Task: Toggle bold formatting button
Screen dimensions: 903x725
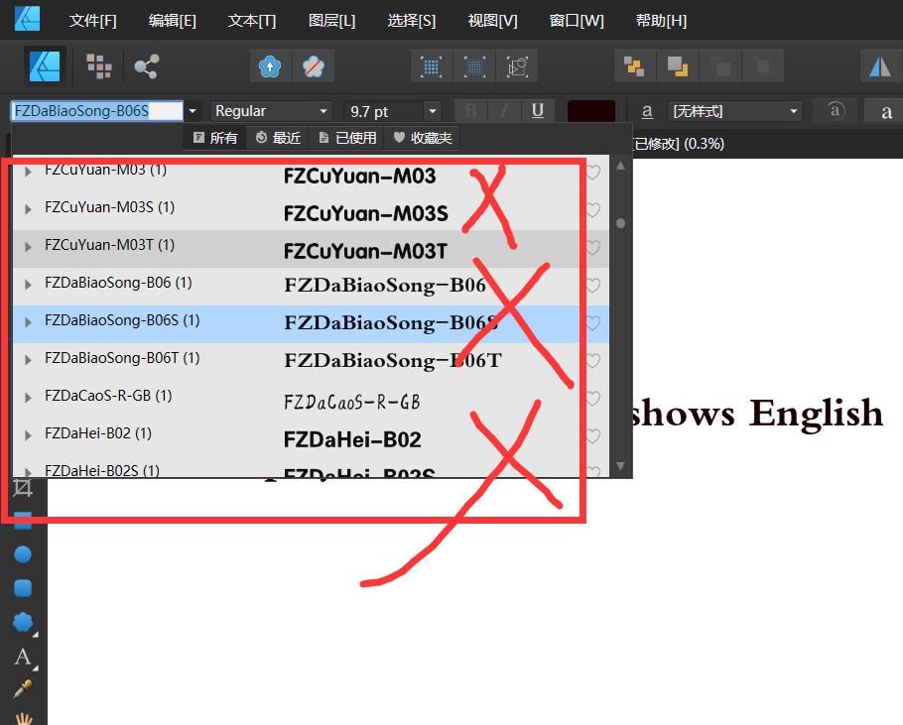Action: (x=471, y=110)
